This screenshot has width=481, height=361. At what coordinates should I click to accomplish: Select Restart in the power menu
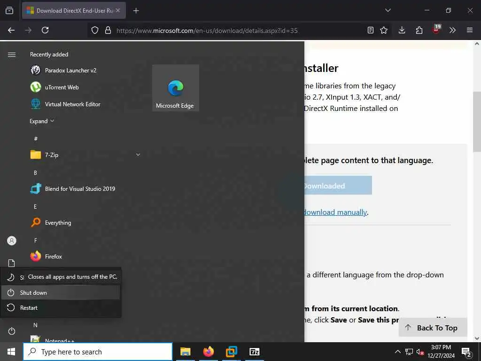click(61, 307)
